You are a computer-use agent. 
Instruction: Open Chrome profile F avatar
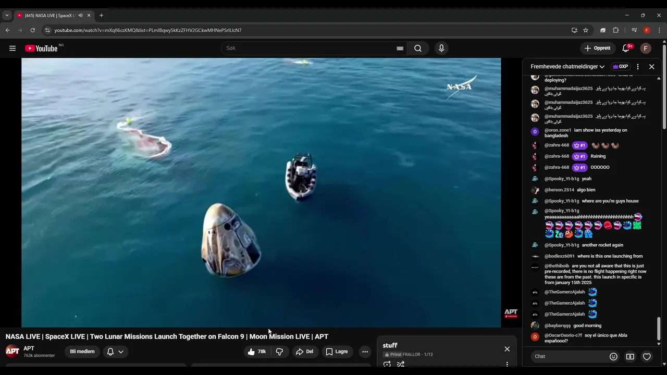[x=647, y=30]
